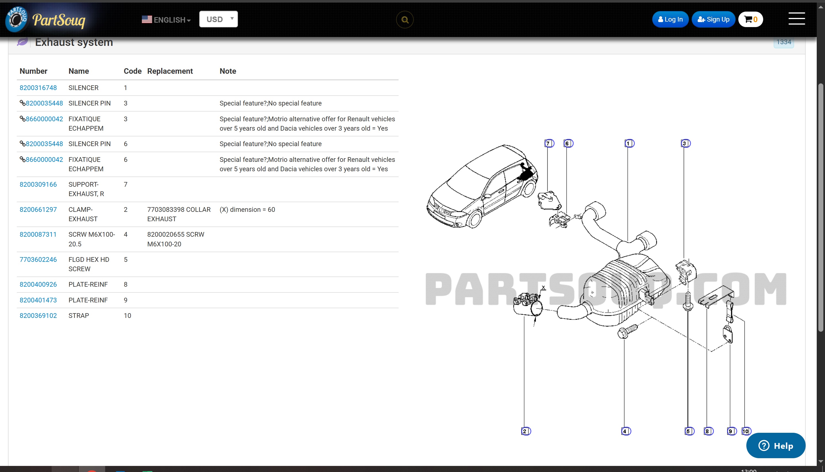Viewport: 825px width, 472px height.
Task: Select diagram callout 10
Action: point(746,431)
